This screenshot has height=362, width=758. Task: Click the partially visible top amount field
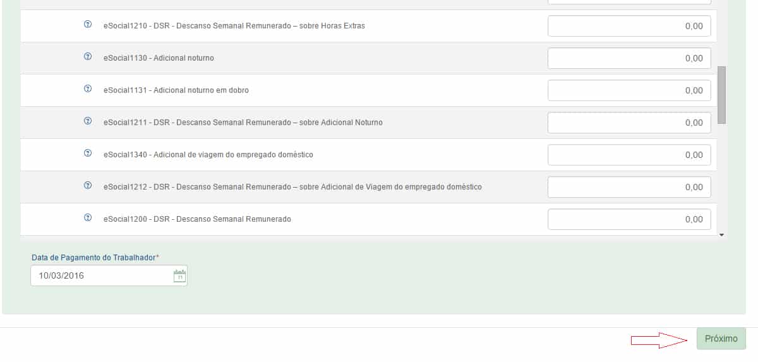point(629,2)
